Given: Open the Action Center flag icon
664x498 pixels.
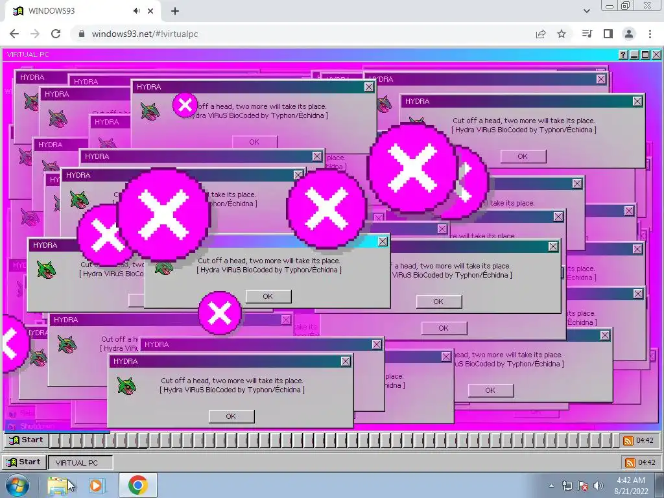Looking at the screenshot, I should tap(583, 486).
